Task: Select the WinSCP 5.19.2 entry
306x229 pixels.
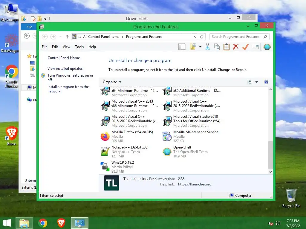Action: (x=129, y=167)
